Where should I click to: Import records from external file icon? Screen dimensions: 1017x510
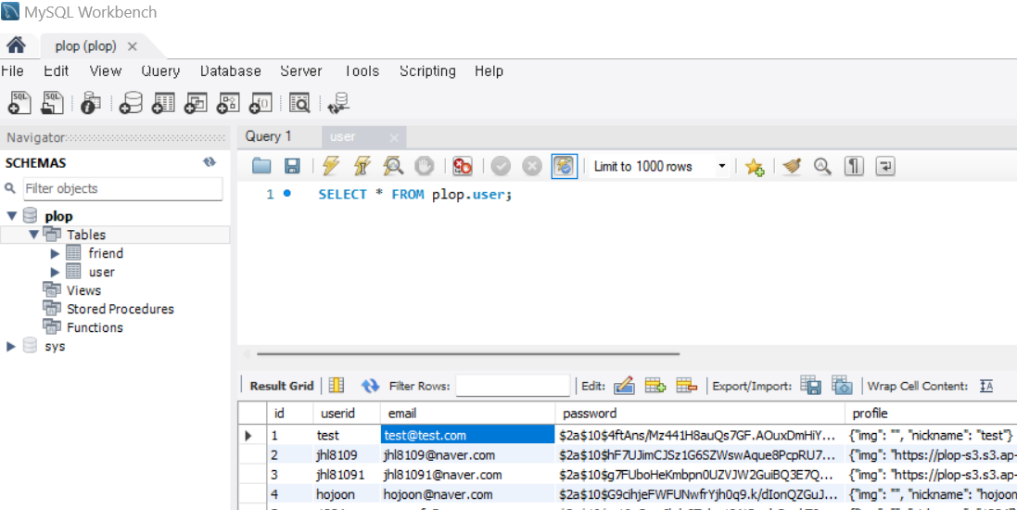coord(842,386)
